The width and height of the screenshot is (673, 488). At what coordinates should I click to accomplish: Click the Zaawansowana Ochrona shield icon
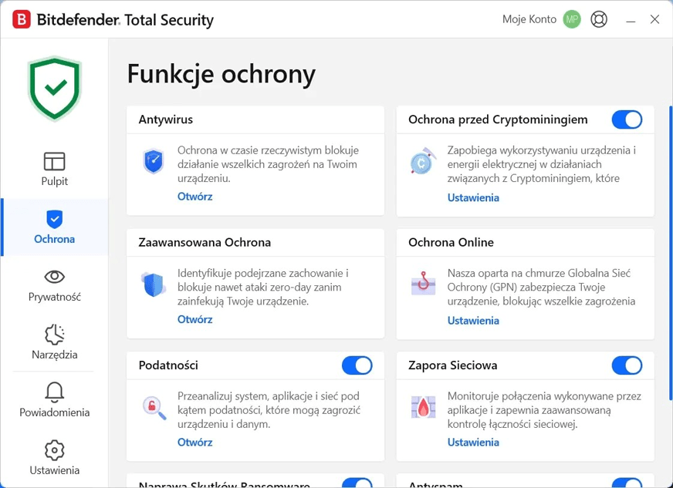(154, 284)
